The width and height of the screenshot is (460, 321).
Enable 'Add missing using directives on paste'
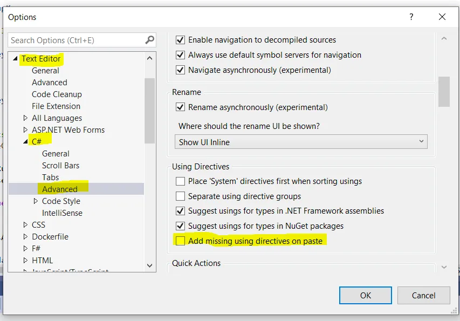[x=180, y=241]
